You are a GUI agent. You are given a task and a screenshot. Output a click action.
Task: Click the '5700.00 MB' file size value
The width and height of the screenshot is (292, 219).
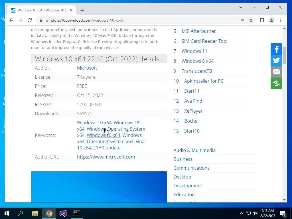[x=89, y=104]
